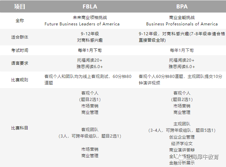Click BPA 雅思阅读6.0+ text
Screen dimensions: 226x167
coord(182,67)
